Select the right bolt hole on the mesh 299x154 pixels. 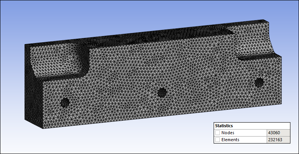click(259, 83)
